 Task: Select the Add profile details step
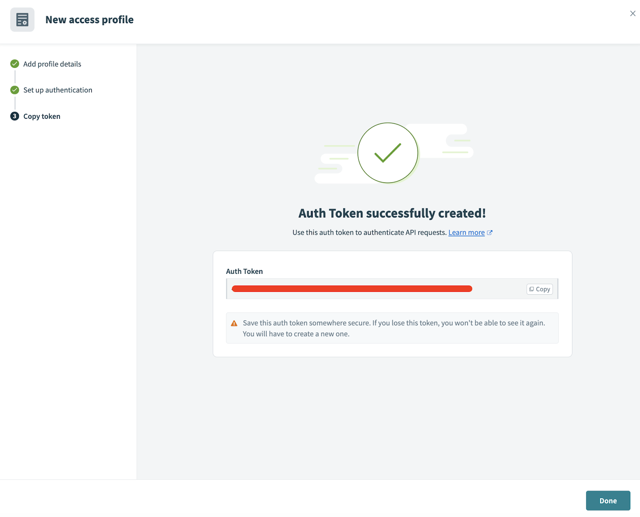pyautogui.click(x=52, y=64)
